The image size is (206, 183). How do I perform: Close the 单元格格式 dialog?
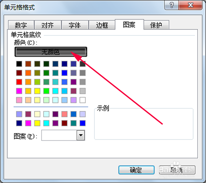click(190, 5)
